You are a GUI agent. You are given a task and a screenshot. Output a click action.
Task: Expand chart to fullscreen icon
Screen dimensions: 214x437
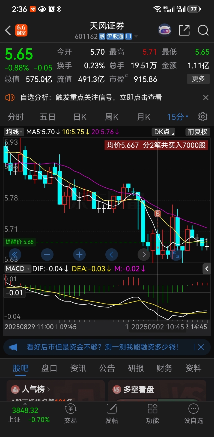coord(176,255)
